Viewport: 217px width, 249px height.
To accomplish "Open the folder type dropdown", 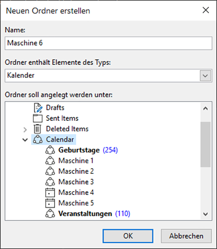I will [205, 76].
